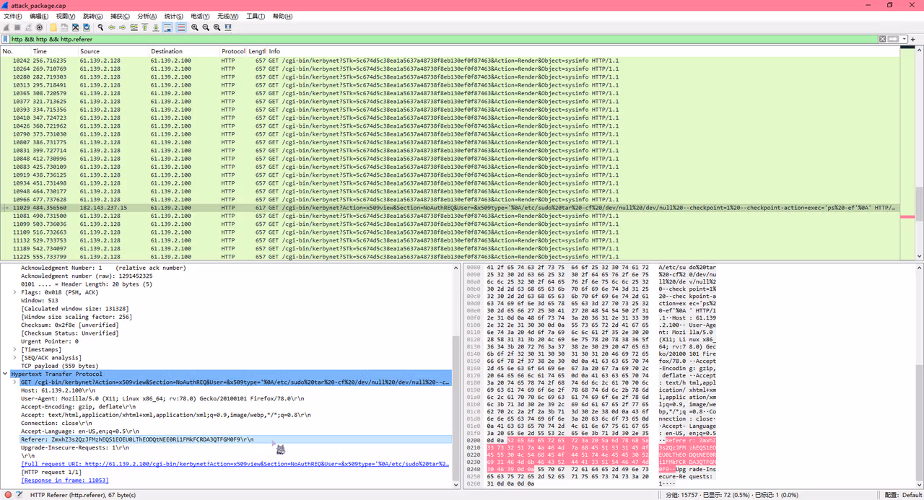Click inside the display filter input field
Screen dimensions: 924x500
tap(444, 39)
